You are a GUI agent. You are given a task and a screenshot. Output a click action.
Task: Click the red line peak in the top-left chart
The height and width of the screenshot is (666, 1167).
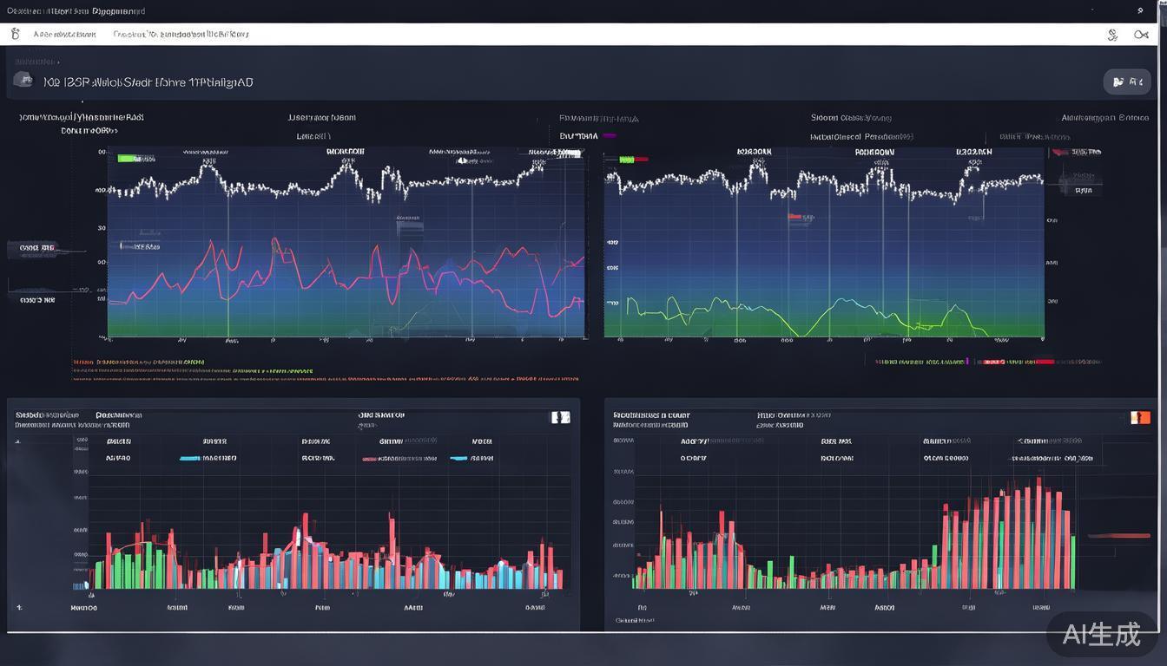tap(274, 240)
